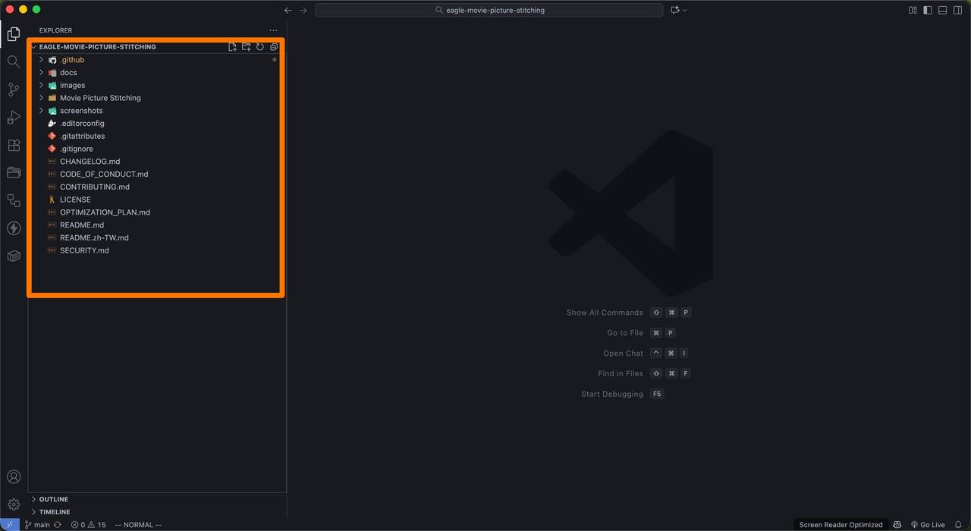
Task: Open the Source Control view
Action: pos(14,90)
